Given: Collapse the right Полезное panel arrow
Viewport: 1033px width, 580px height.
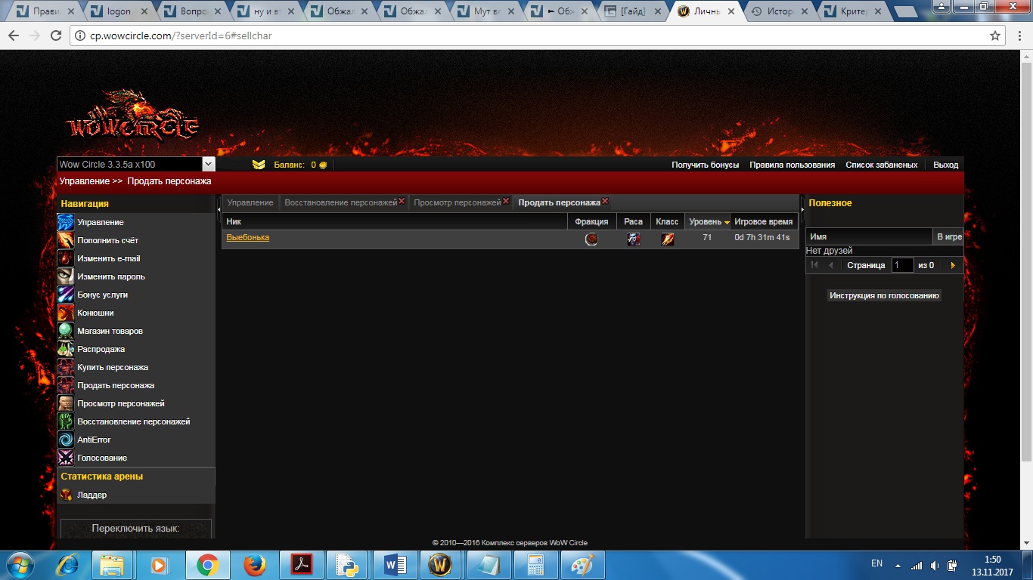Looking at the screenshot, I should tap(802, 208).
